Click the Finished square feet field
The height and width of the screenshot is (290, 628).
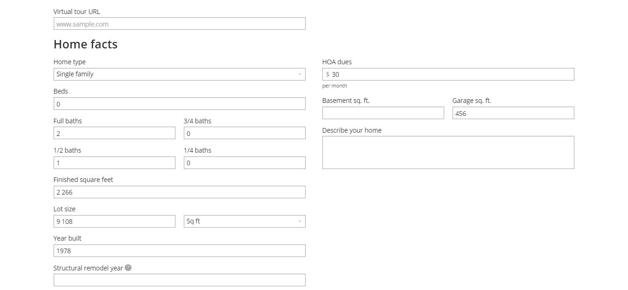180,192
